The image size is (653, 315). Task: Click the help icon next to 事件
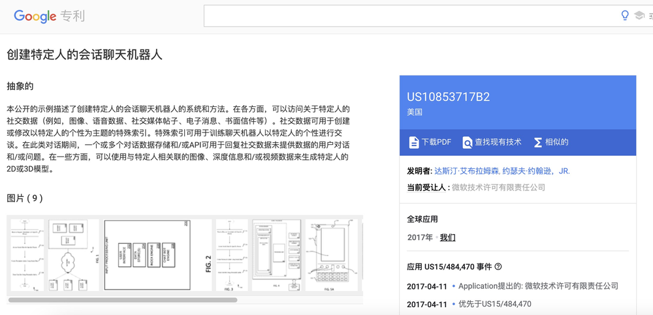(x=498, y=266)
